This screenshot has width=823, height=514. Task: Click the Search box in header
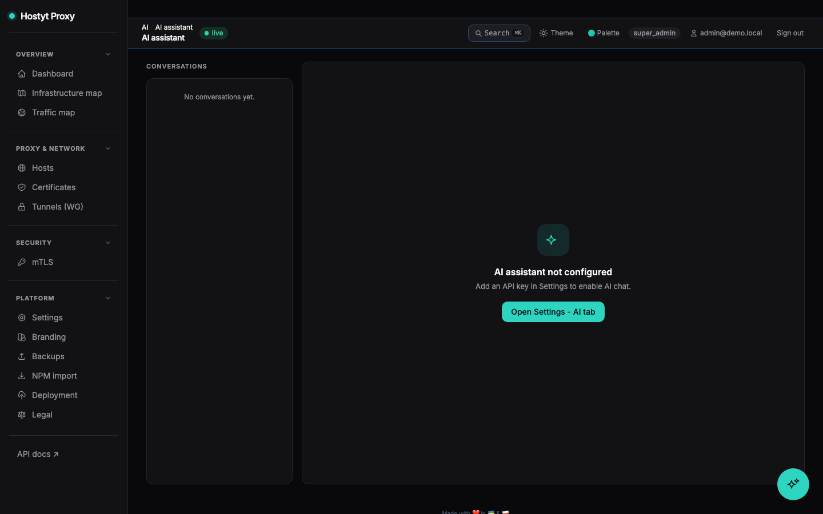pyautogui.click(x=499, y=33)
